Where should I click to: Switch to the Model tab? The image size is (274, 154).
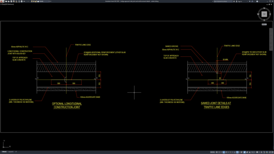tap(4, 152)
